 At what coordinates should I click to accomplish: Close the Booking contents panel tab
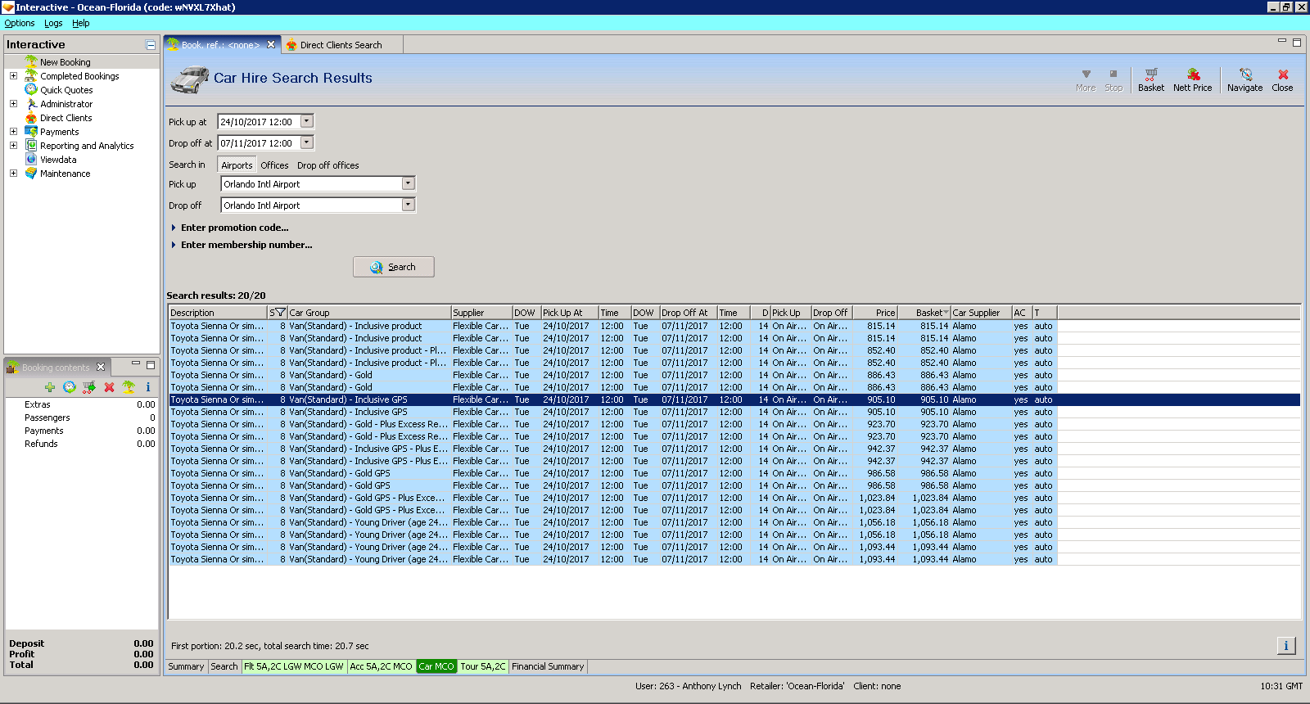coord(101,367)
